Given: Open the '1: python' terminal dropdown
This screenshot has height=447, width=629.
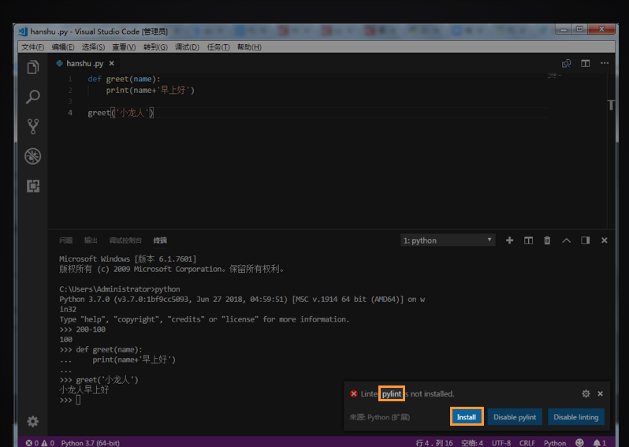Looking at the screenshot, I should pyautogui.click(x=448, y=240).
